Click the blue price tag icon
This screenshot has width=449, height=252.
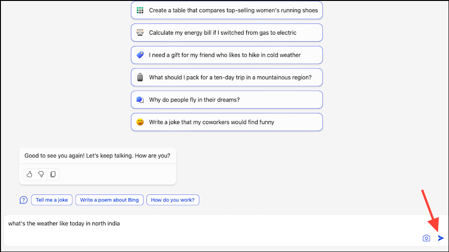pos(140,55)
